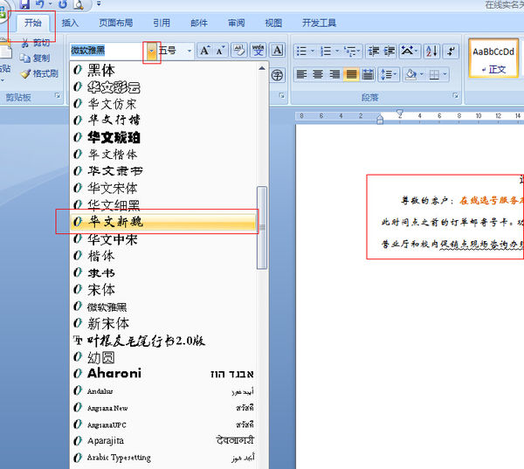The height and width of the screenshot is (469, 524).
Task: Open the font name dropdown arrow
Action: (x=151, y=52)
